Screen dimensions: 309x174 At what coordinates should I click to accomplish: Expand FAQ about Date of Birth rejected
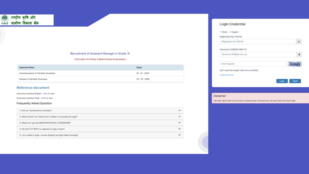100,129
